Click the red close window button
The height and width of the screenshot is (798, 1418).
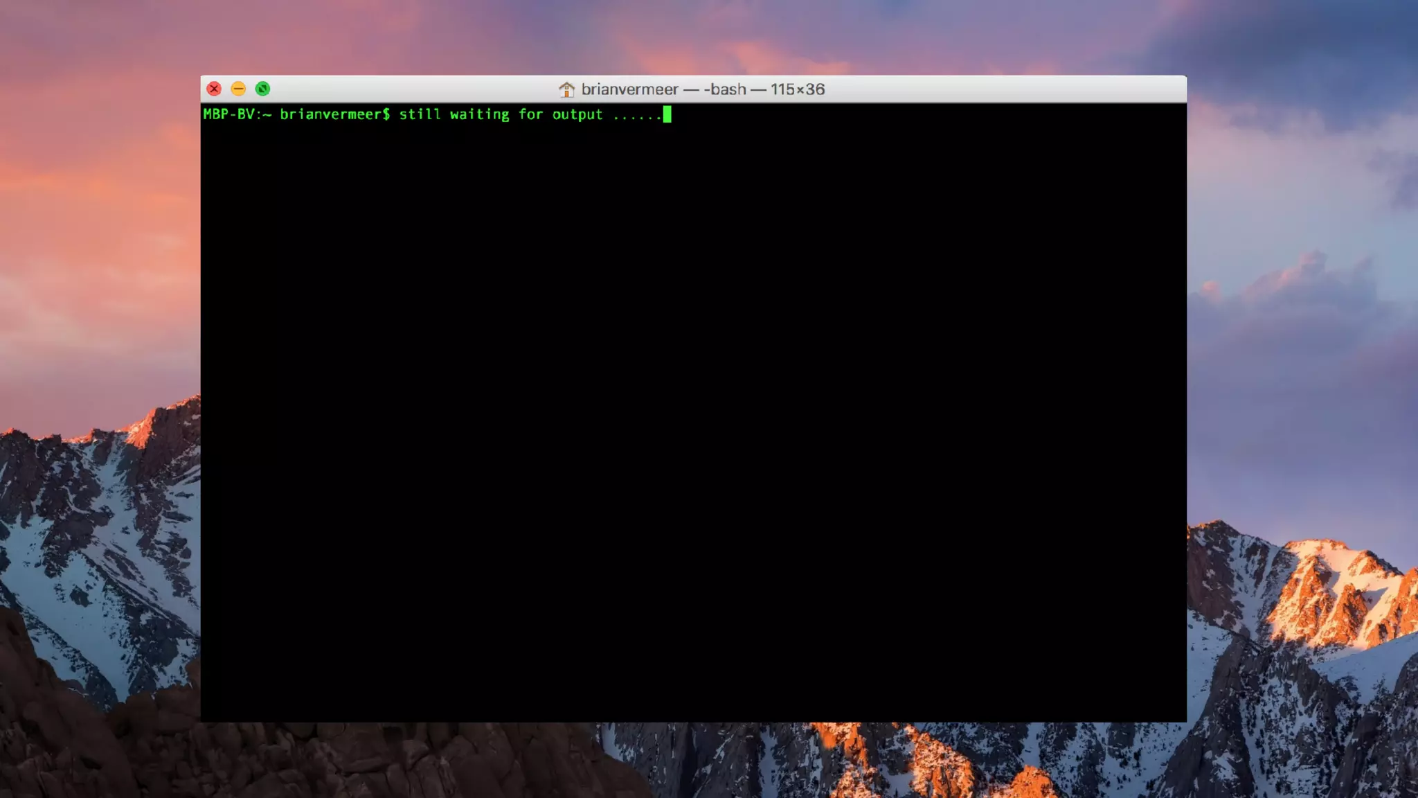pyautogui.click(x=214, y=89)
